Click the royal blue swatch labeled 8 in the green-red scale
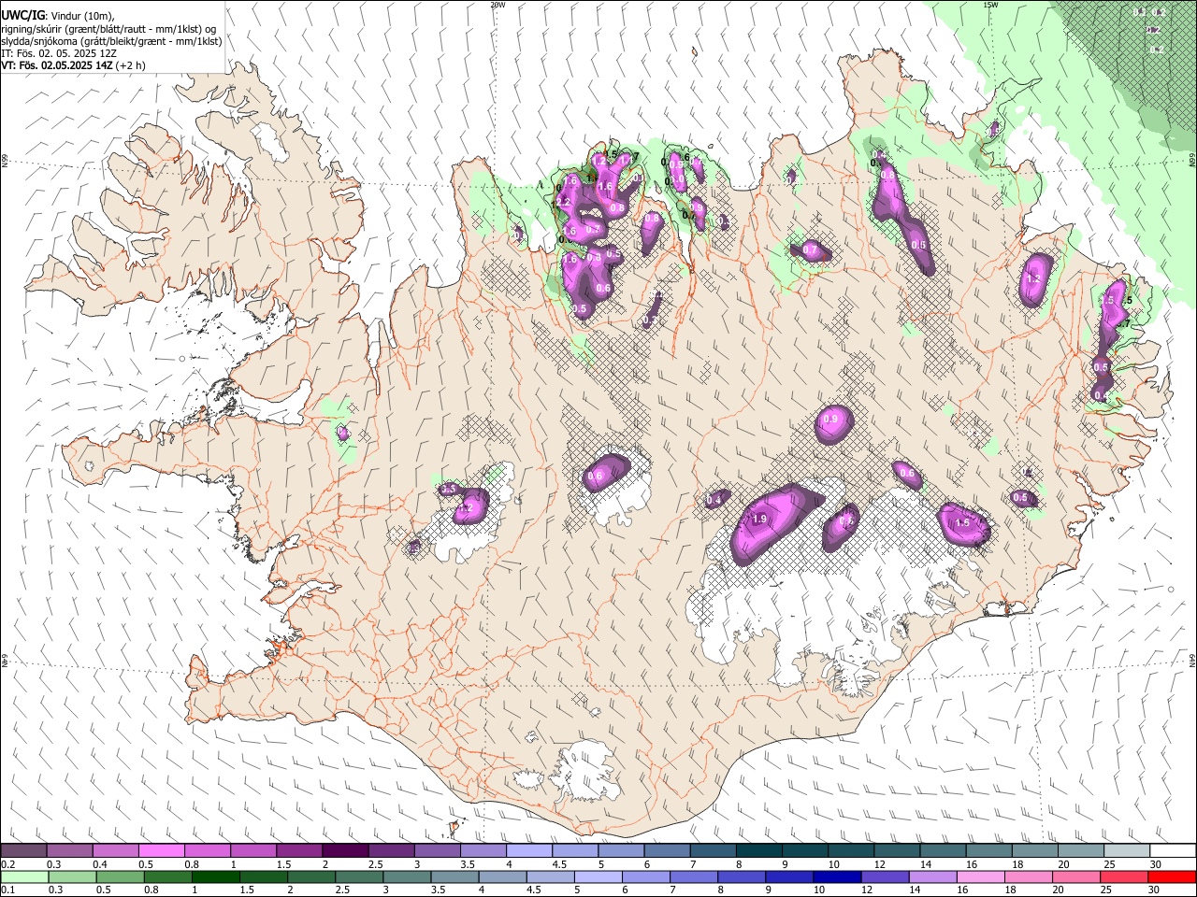Image resolution: width=1197 pixels, height=897 pixels. pos(742,876)
